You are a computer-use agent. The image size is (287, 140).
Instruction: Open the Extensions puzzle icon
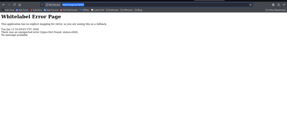click(279, 5)
